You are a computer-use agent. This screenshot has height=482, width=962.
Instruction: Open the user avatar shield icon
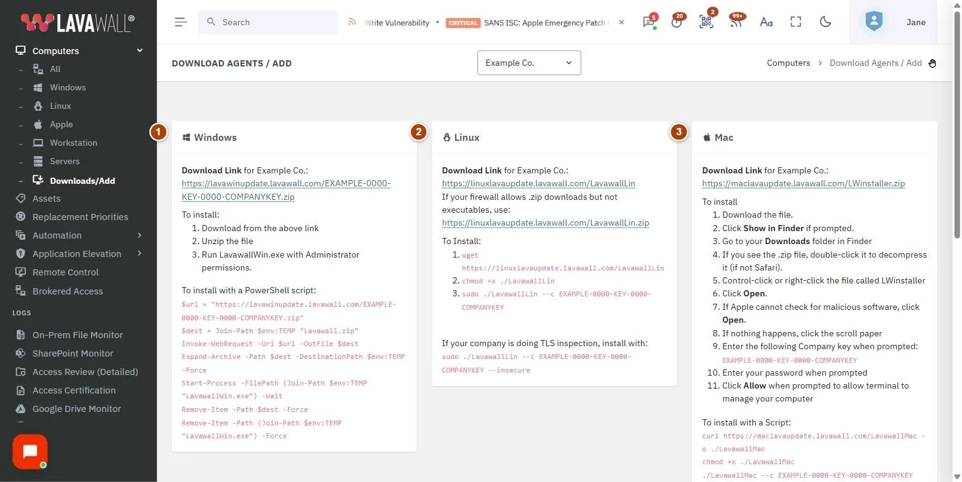(873, 22)
